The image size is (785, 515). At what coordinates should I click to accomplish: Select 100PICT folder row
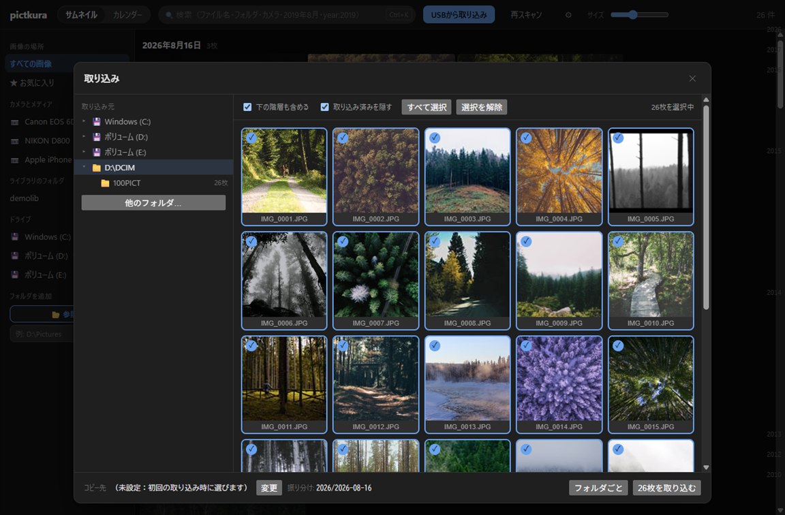pos(154,183)
